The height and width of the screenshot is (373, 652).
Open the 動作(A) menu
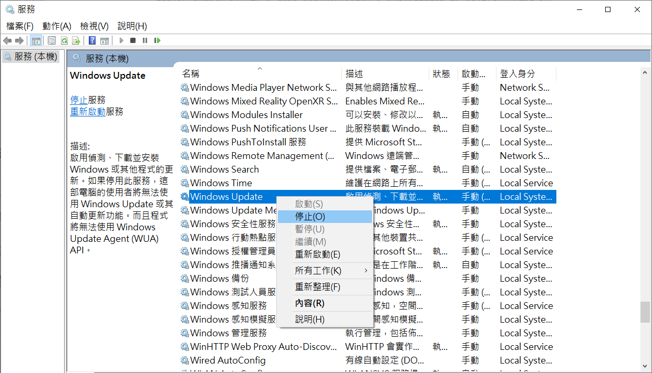click(57, 26)
